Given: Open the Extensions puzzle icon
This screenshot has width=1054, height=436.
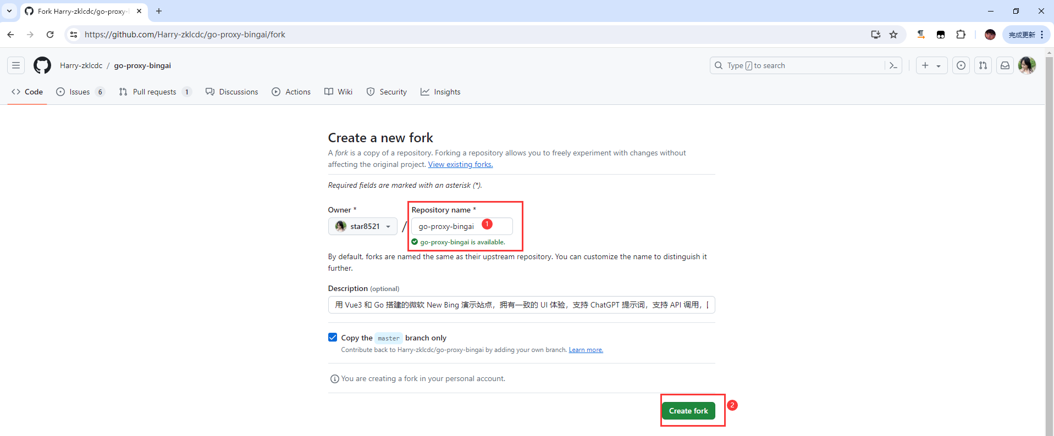Looking at the screenshot, I should pos(961,35).
